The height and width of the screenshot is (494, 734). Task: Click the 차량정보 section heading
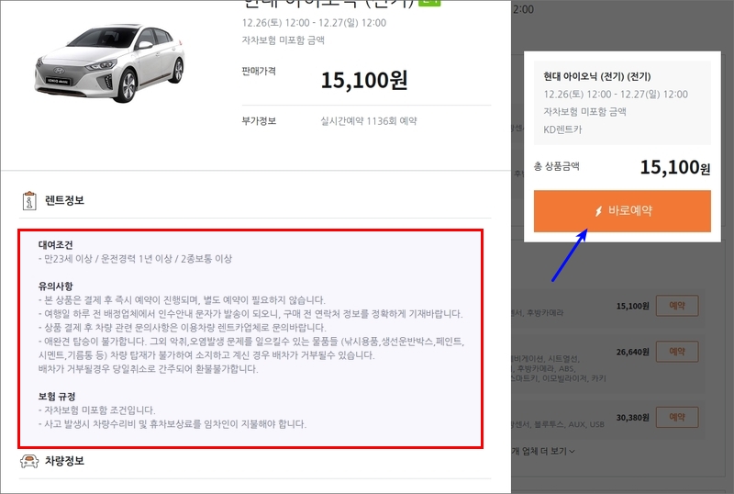(64, 461)
